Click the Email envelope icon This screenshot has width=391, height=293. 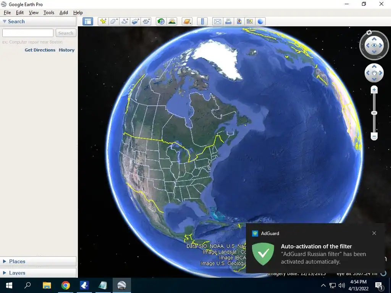pos(217,21)
